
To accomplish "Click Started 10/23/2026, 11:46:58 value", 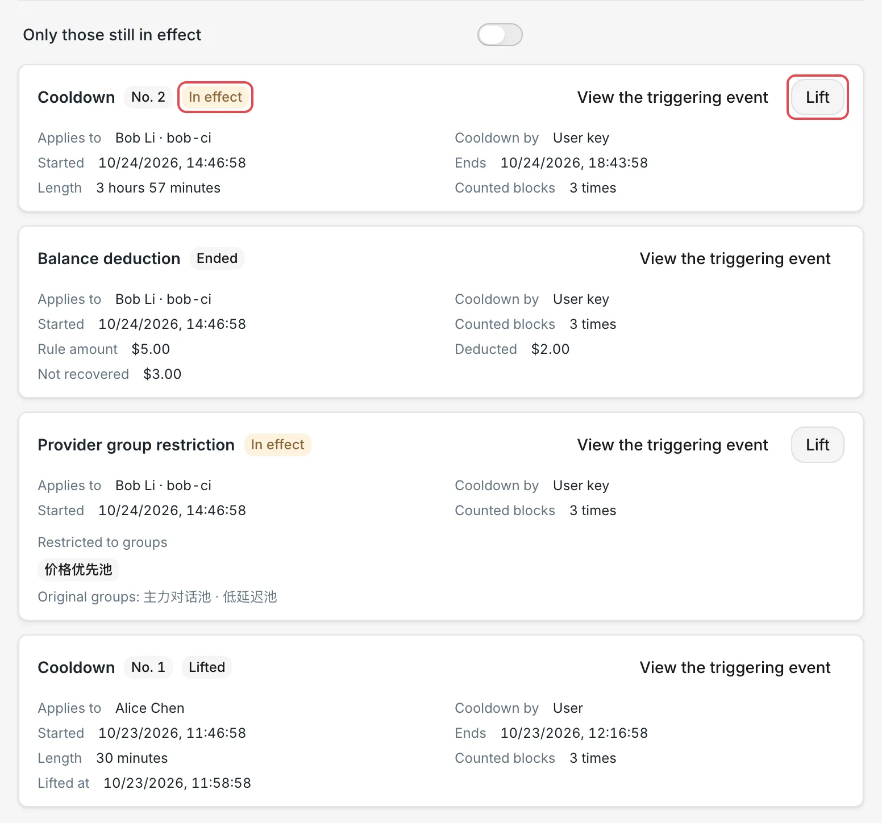I will pyautogui.click(x=172, y=733).
